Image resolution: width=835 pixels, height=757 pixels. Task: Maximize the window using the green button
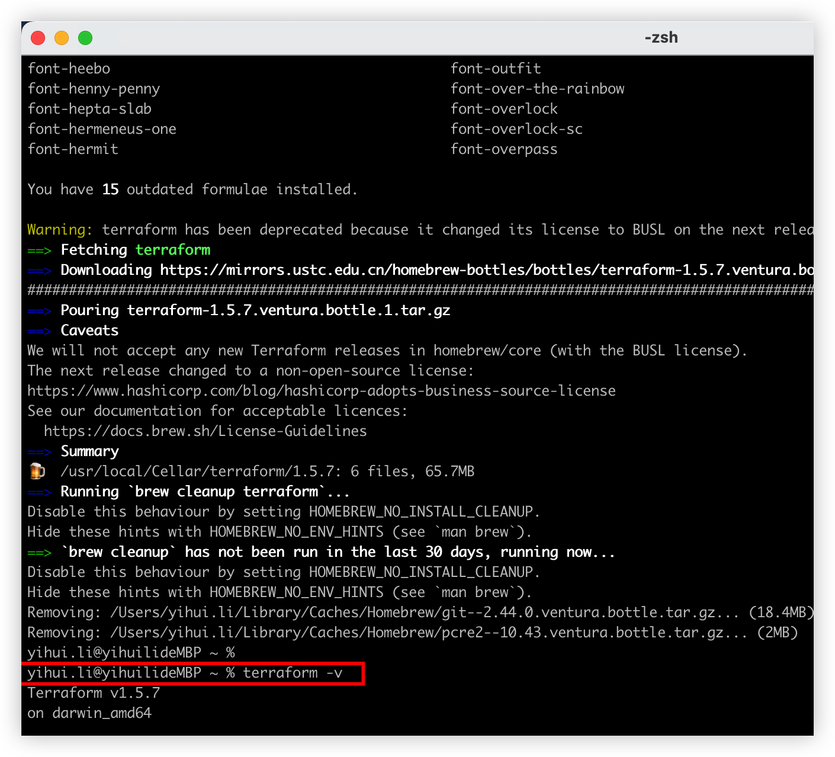pyautogui.click(x=85, y=38)
